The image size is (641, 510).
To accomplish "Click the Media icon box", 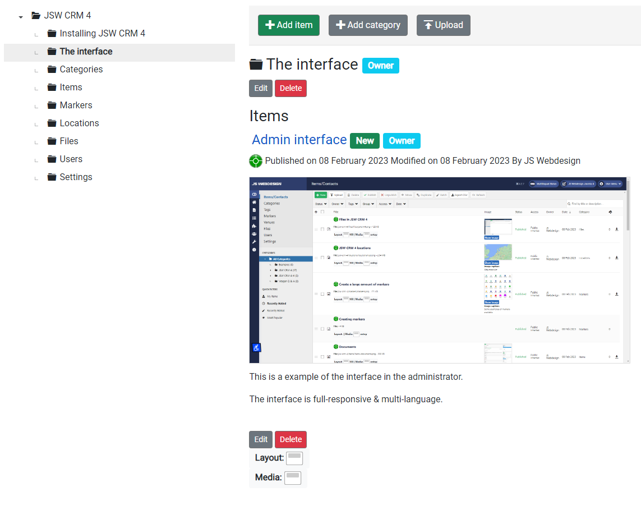I will pos(293,477).
